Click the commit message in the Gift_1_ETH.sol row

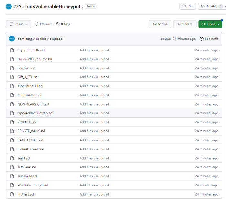pos(94,77)
